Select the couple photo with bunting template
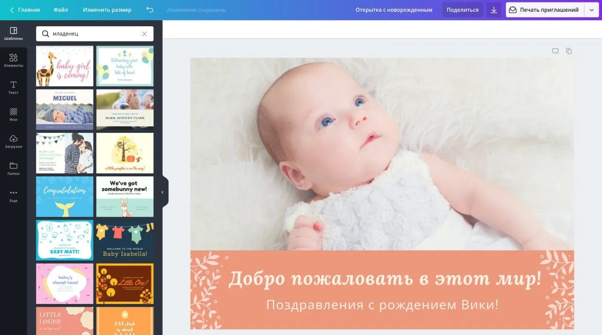 point(64,153)
